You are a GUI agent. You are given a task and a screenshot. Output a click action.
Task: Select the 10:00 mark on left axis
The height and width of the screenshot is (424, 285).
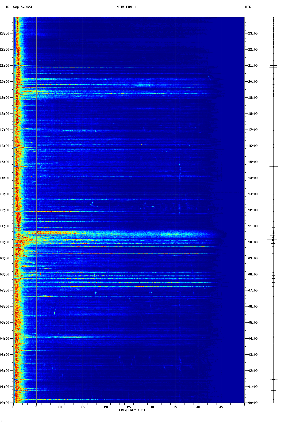point(5,242)
